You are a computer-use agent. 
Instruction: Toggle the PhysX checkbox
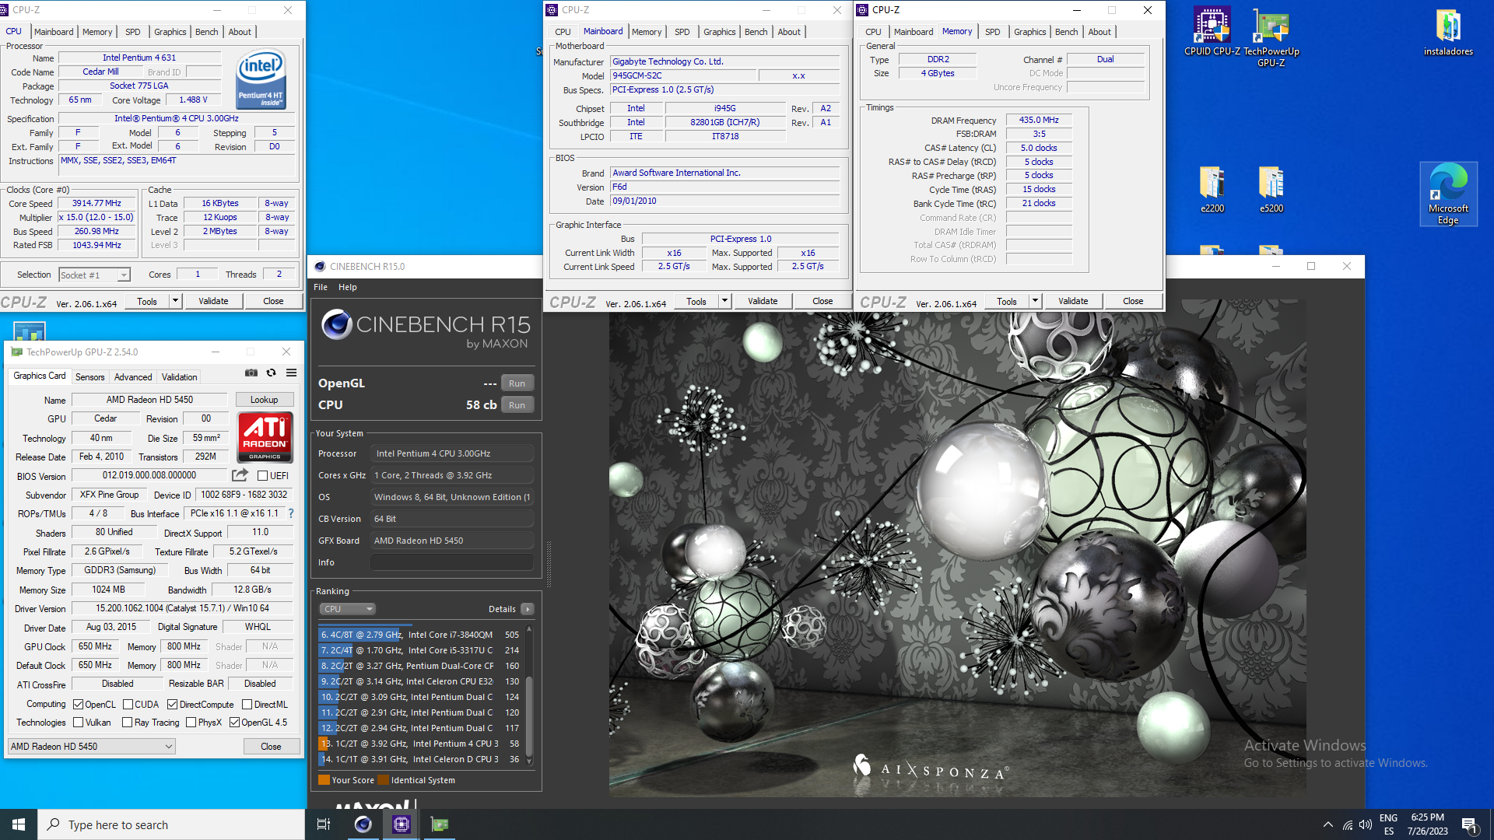191,722
